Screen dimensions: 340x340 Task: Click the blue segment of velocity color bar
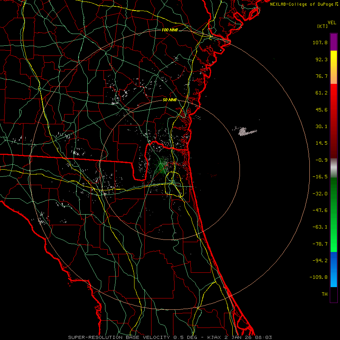(x=334, y=269)
